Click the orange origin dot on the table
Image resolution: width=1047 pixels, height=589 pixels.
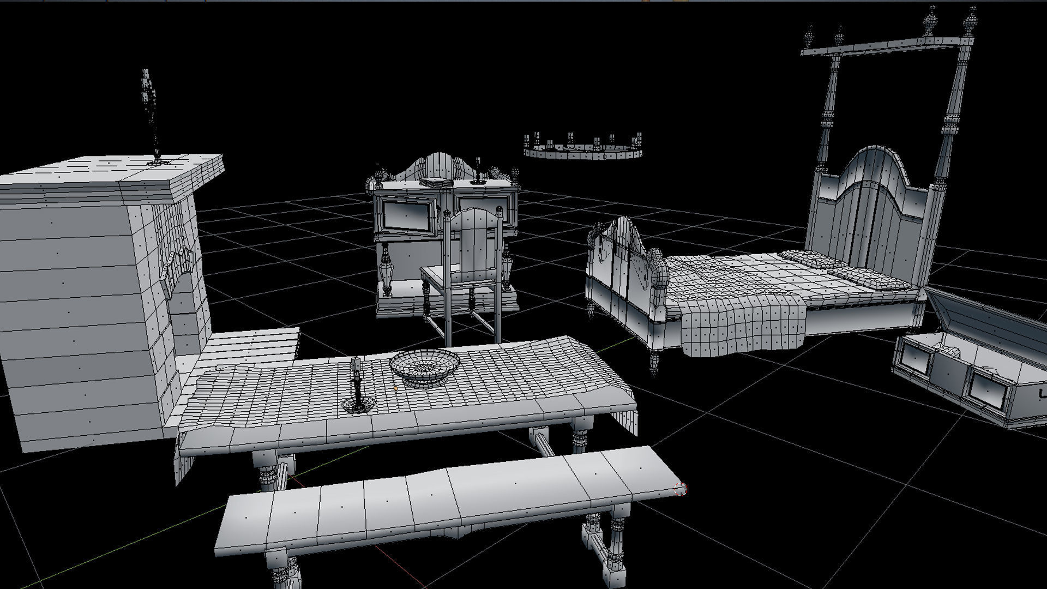click(x=395, y=389)
